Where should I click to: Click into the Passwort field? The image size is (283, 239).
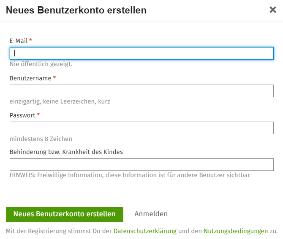click(x=141, y=128)
